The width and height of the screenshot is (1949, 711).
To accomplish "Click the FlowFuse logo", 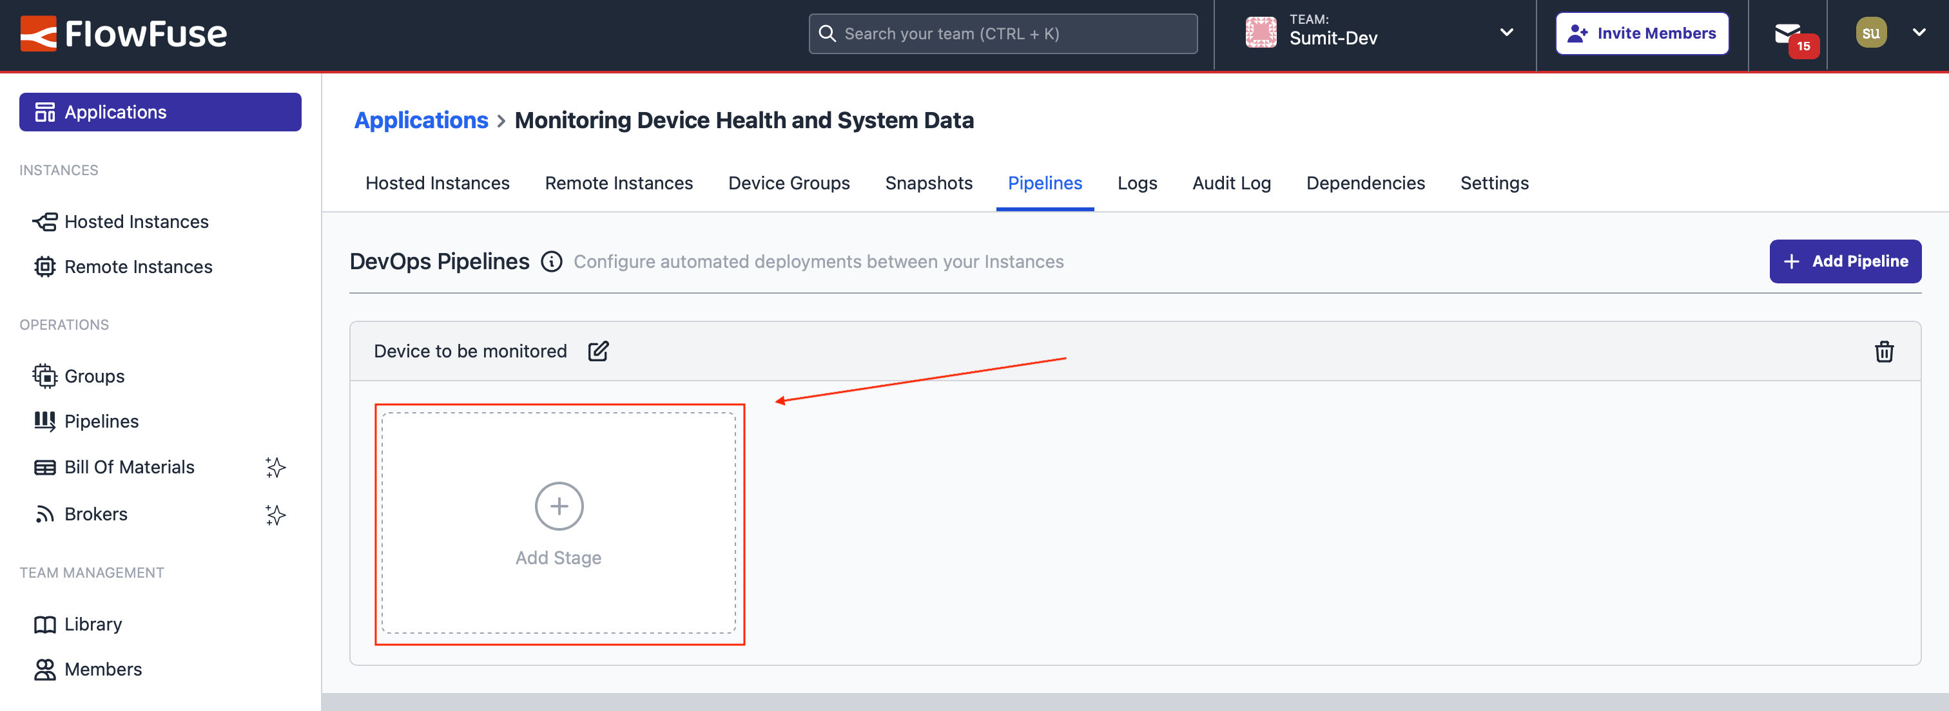I will [123, 34].
